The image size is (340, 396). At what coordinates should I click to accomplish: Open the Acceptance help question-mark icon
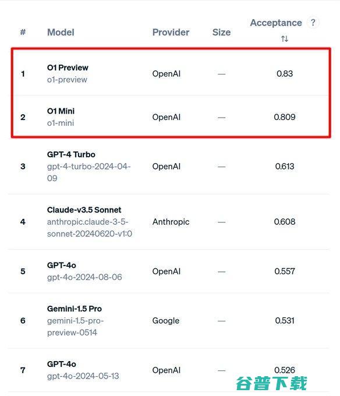coord(313,23)
